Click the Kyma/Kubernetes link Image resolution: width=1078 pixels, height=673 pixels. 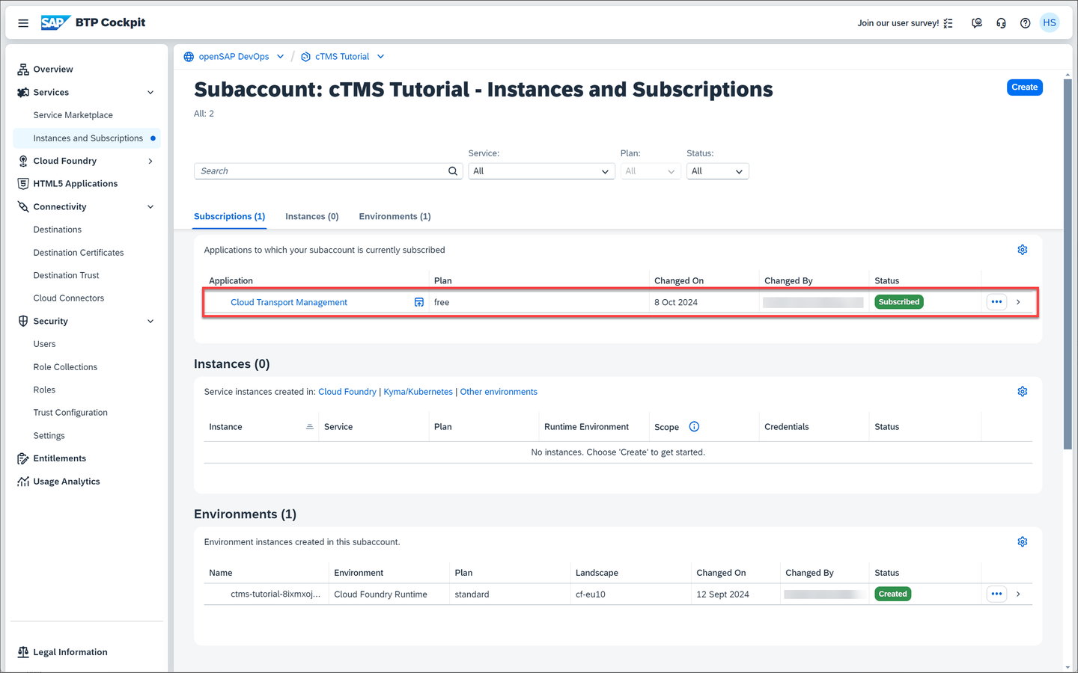[418, 392]
